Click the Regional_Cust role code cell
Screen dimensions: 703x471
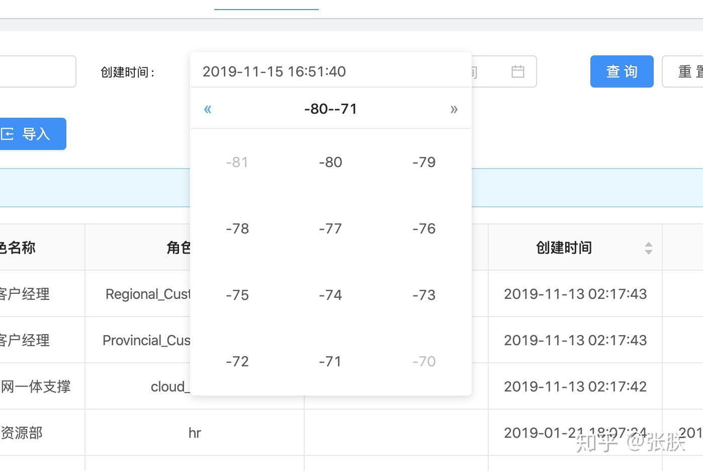(x=138, y=294)
